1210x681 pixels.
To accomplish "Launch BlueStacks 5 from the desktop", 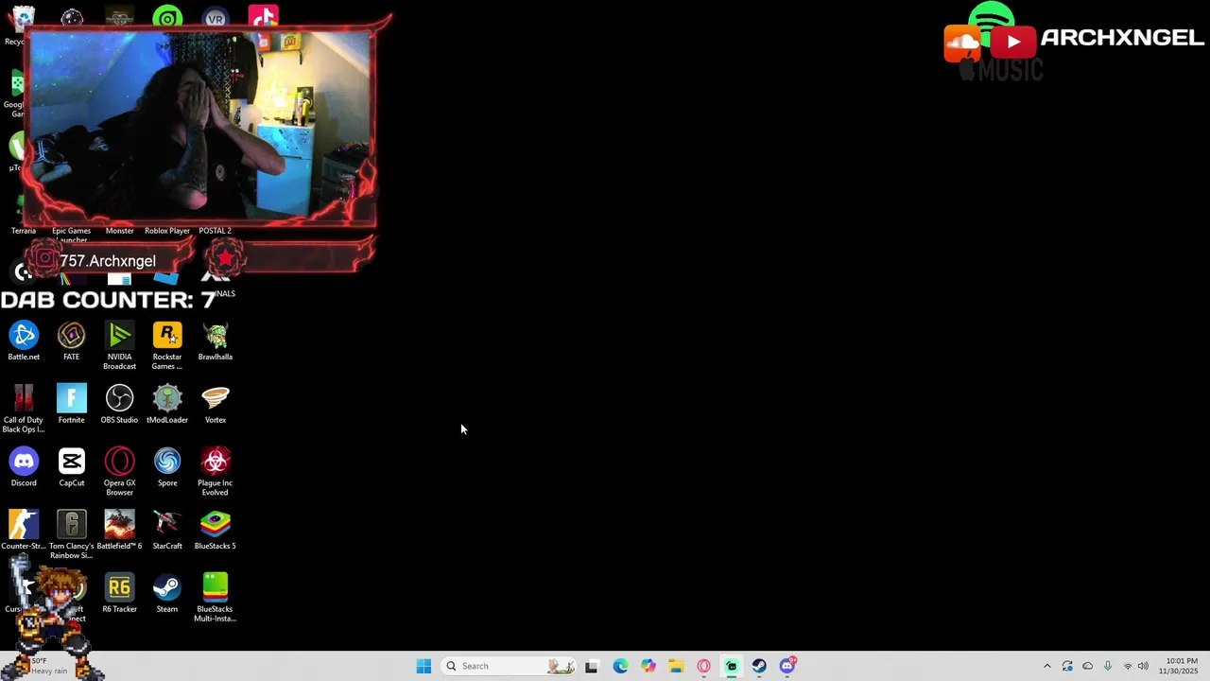I will (x=215, y=530).
